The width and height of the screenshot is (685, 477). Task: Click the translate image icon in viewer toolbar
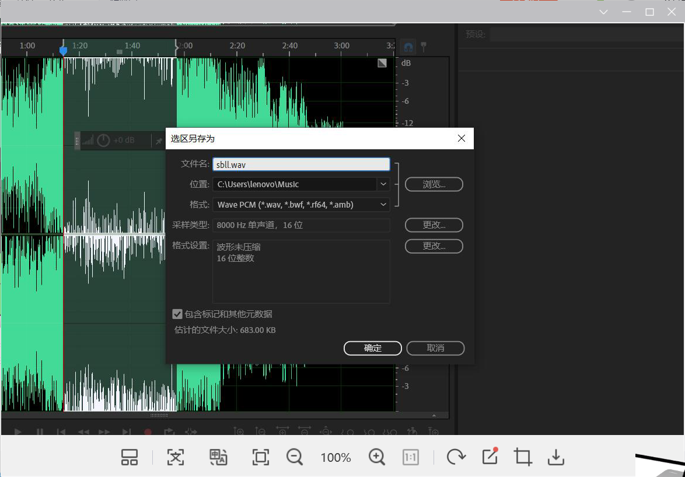point(218,457)
